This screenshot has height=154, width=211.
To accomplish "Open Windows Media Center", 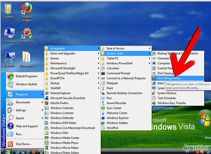I will coord(73,138).
